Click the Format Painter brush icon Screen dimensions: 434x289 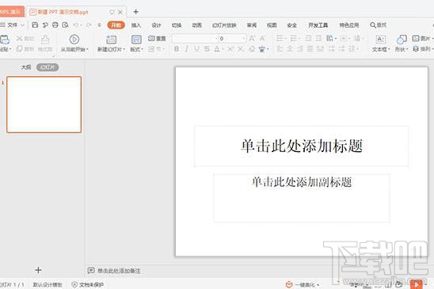tap(45, 40)
